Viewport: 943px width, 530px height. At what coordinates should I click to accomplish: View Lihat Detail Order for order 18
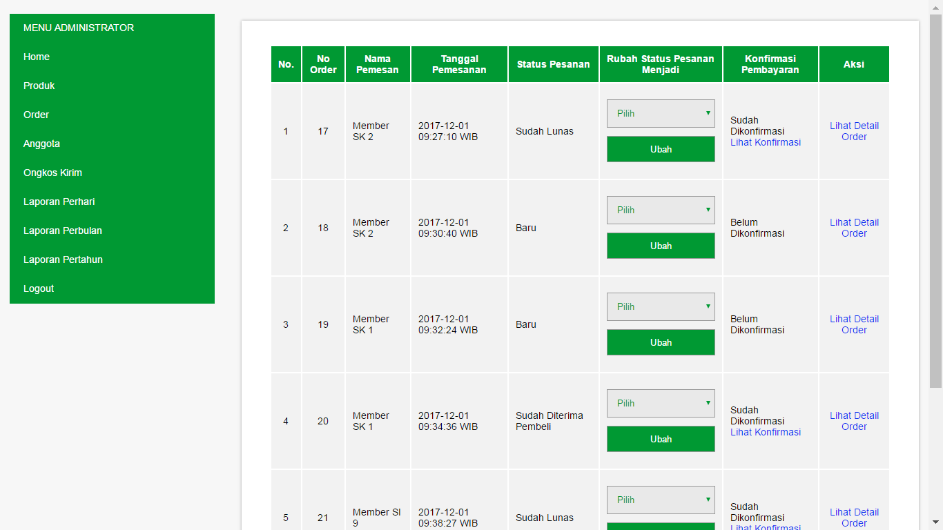tap(854, 228)
